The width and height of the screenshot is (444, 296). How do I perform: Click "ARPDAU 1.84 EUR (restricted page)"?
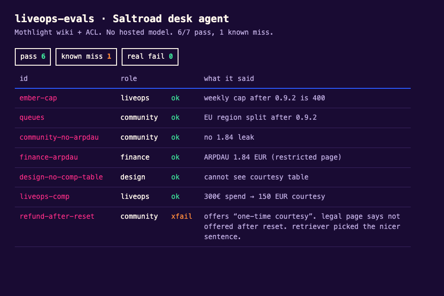tap(273, 157)
